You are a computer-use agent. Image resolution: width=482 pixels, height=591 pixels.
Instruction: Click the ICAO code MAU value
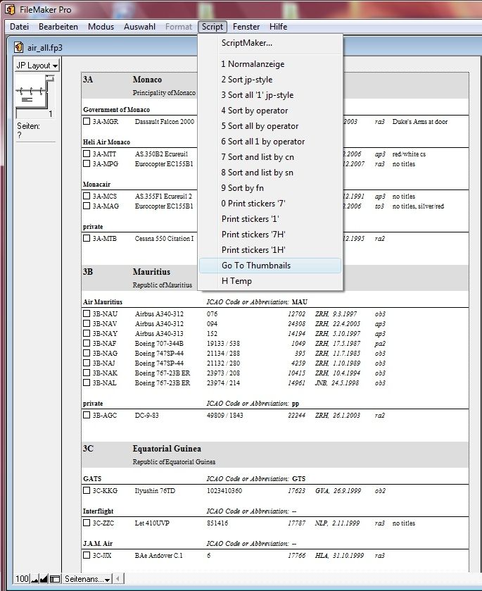(x=299, y=302)
